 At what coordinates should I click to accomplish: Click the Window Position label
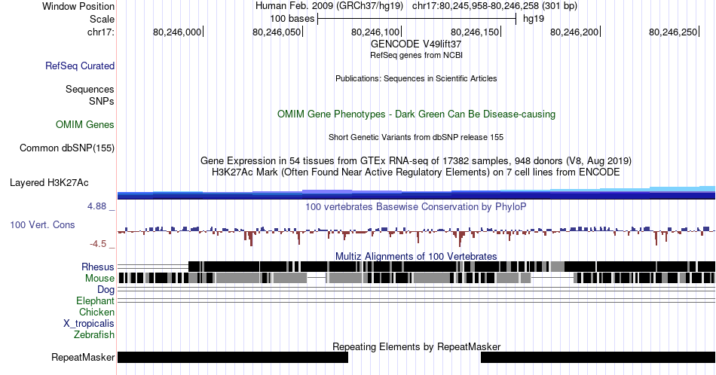tap(78, 6)
